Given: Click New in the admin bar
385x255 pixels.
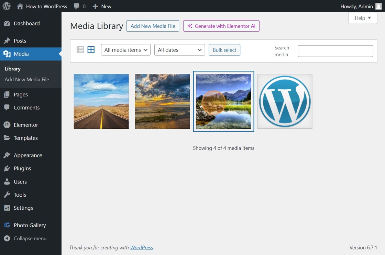Looking at the screenshot, I should [106, 7].
